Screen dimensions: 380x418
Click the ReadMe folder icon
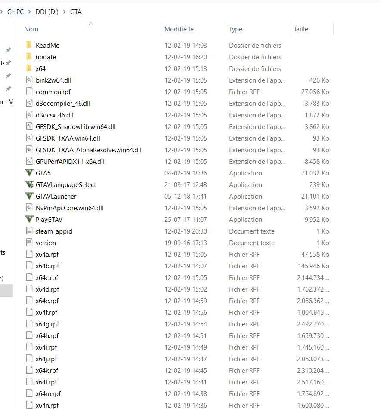click(x=29, y=45)
